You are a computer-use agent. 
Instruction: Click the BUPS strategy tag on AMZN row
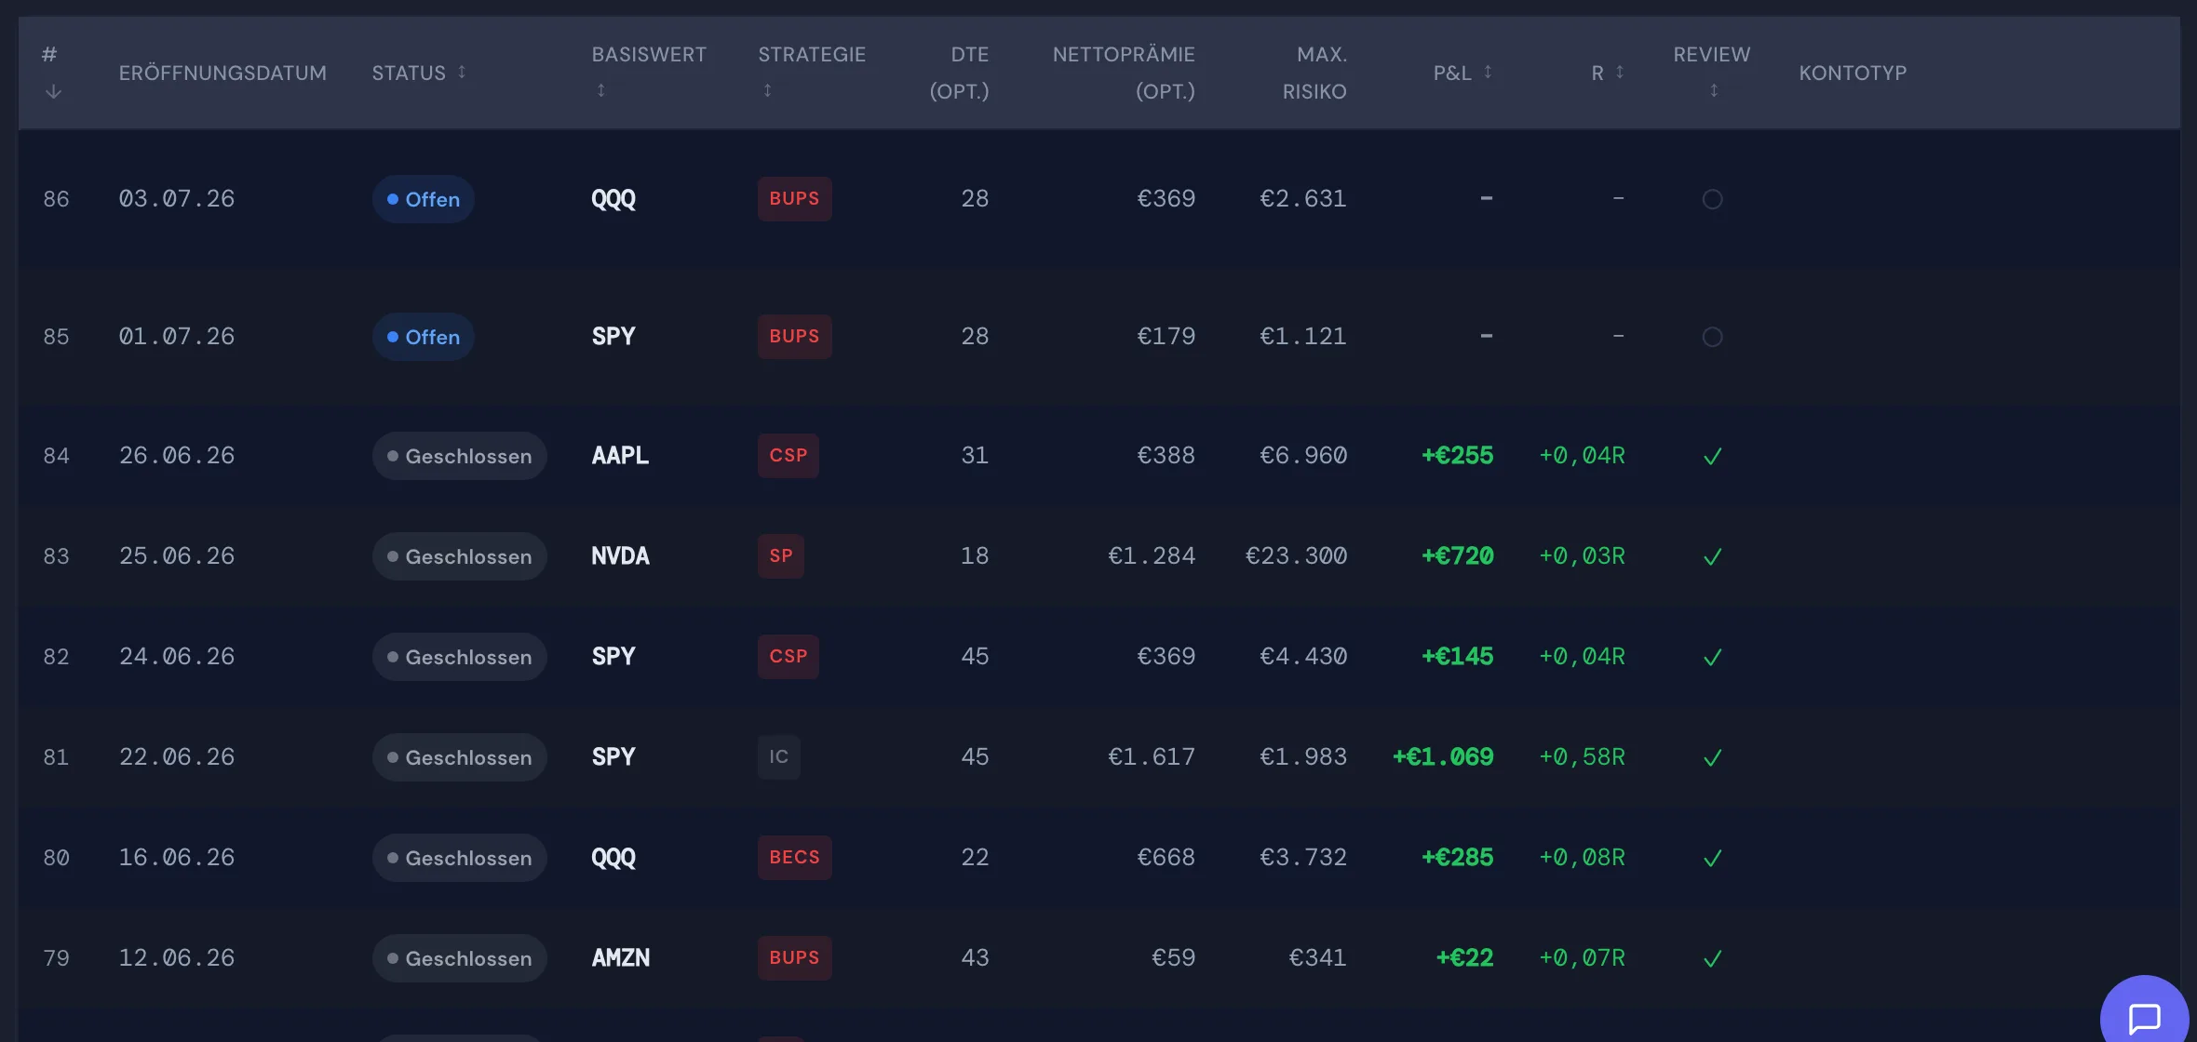pos(795,958)
